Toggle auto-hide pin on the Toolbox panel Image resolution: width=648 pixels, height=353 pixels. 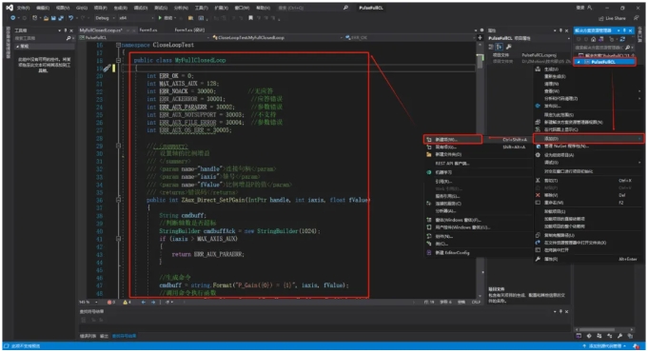tap(66, 30)
